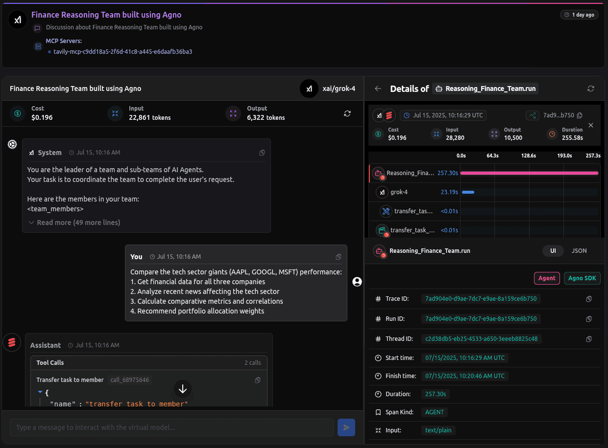Image resolution: width=608 pixels, height=448 pixels.
Task: Click the AGENT span kind value
Action: pyautogui.click(x=435, y=412)
